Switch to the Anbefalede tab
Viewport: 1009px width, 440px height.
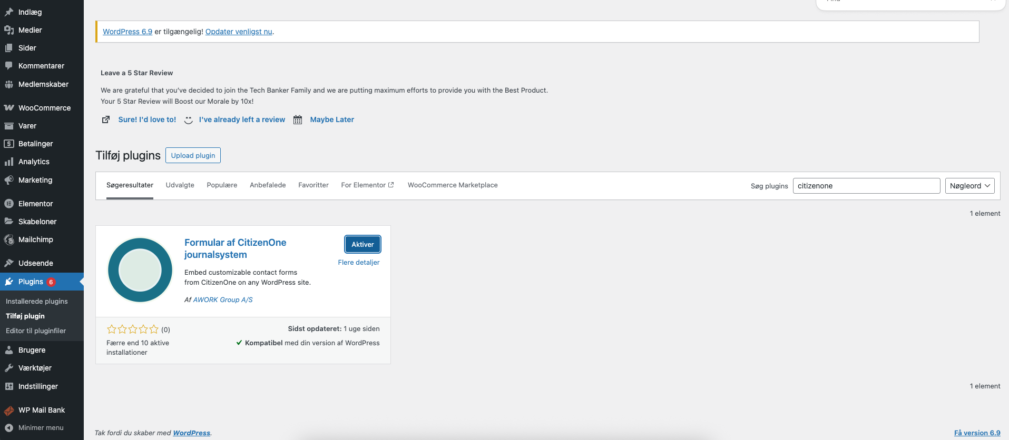(268, 185)
